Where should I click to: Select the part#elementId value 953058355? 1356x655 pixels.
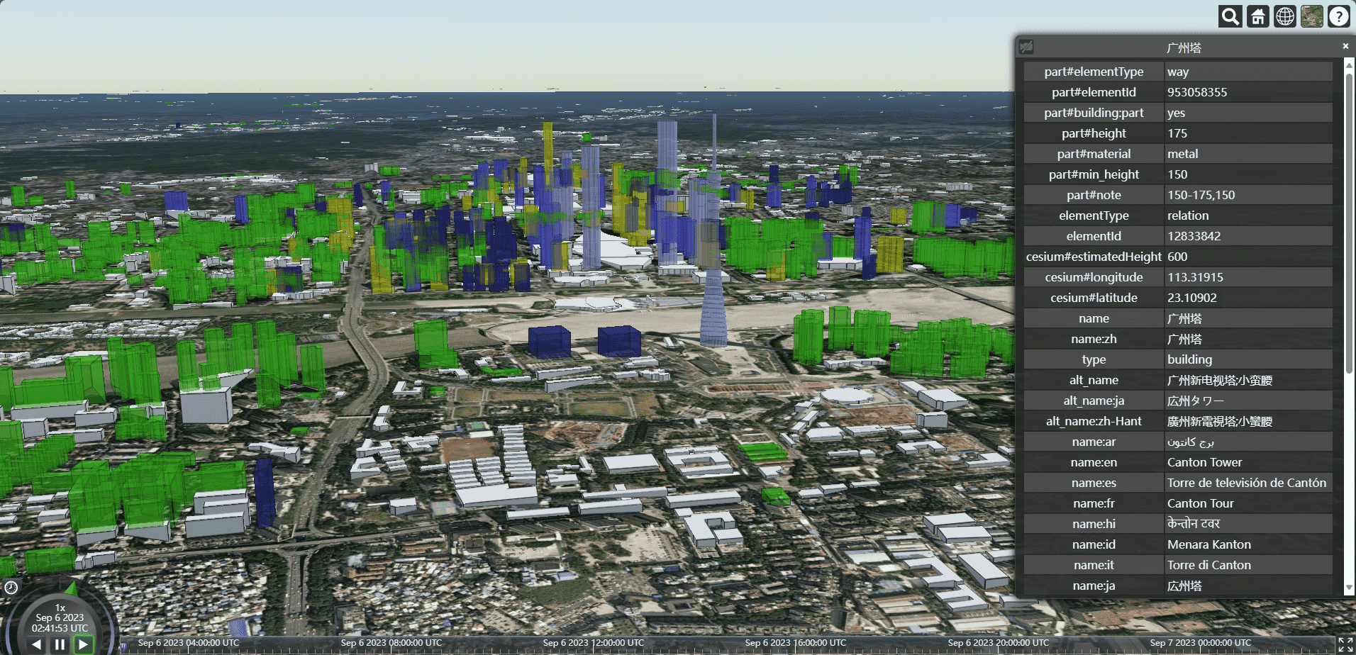[1197, 92]
